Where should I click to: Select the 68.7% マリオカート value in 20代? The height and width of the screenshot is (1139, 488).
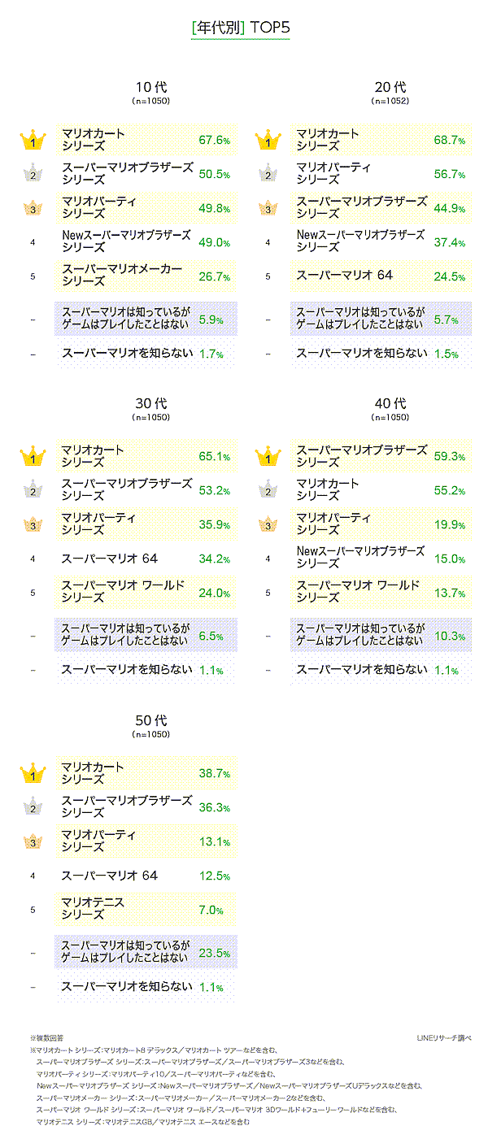coord(449,141)
